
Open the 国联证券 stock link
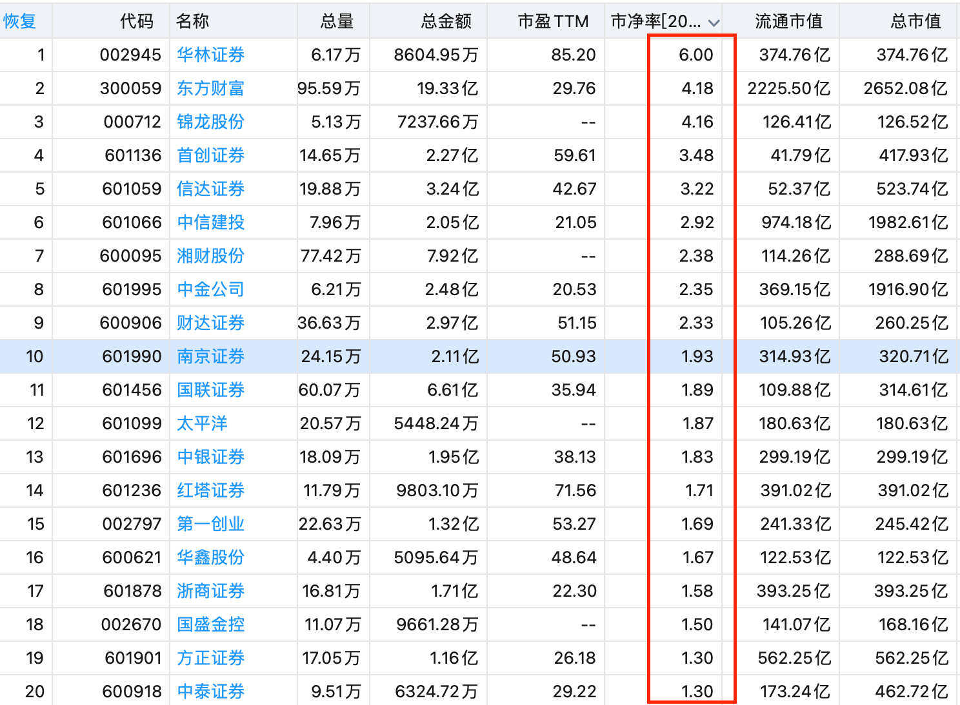click(211, 390)
